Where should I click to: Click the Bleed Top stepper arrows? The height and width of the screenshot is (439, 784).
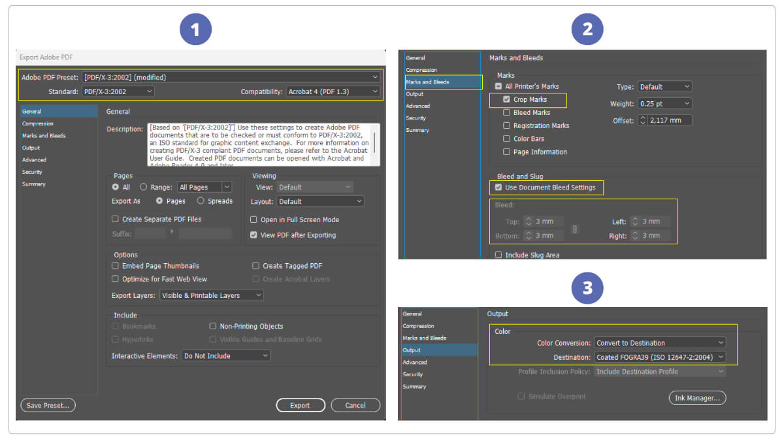tap(529, 222)
